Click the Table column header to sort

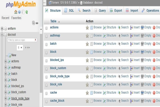click(x=53, y=21)
